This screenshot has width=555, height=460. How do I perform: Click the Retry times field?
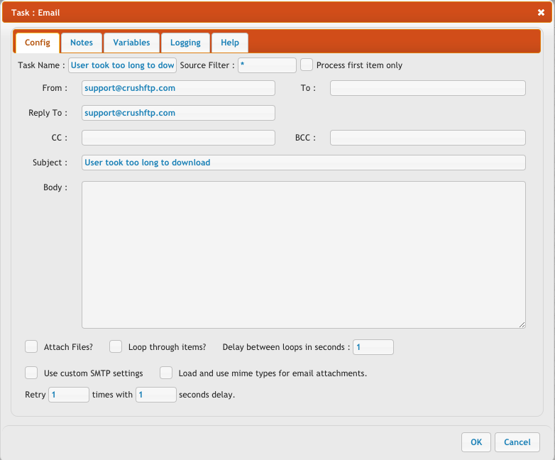tap(69, 395)
